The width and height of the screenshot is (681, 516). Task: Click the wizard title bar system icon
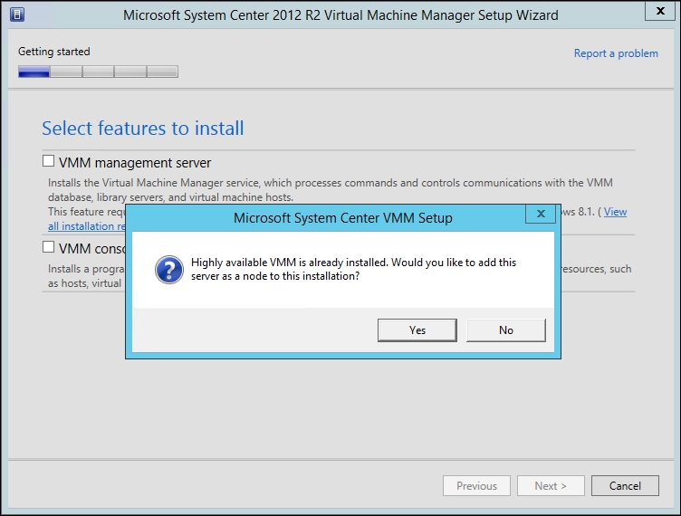pos(16,15)
